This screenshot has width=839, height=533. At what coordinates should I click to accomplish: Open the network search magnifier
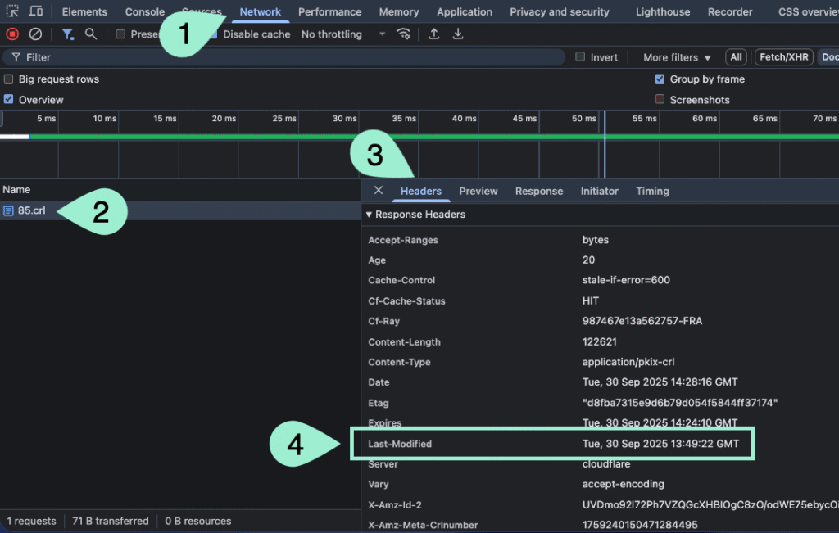pos(91,34)
